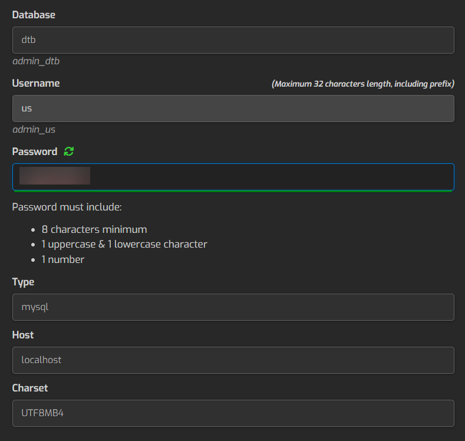This screenshot has height=441, width=465.
Task: Open the Charset dropdown showing UTF8MB4
Action: (x=233, y=413)
